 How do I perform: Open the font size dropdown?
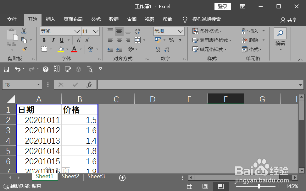[95, 31]
